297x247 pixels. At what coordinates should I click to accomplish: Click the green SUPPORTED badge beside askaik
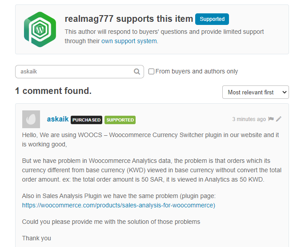click(120, 120)
